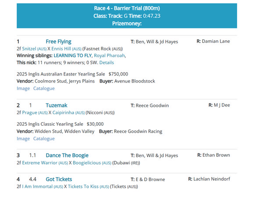This screenshot has width=263, height=197.
Task: View Image link under Free Flying sale
Action: click(23, 88)
